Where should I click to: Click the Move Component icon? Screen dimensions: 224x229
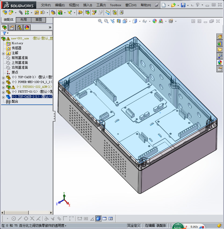click(x=43, y=13)
